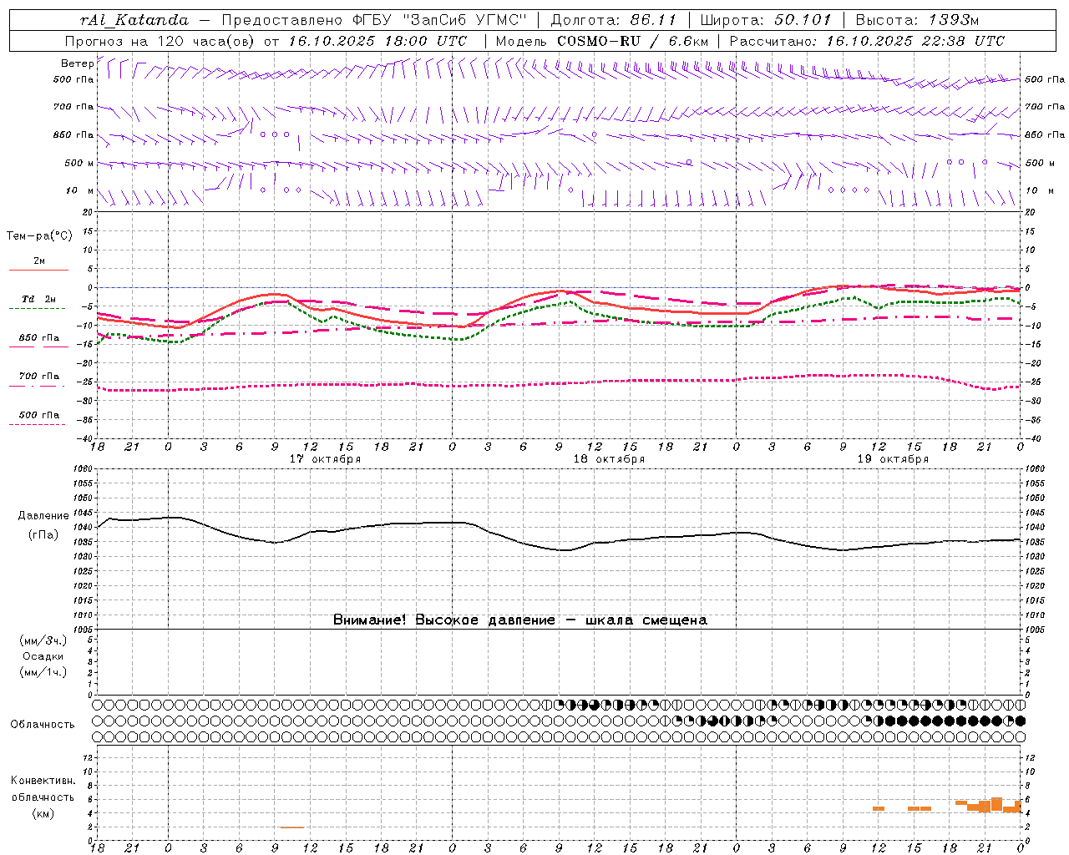Viewport: 1069px width, 855px height.
Task: Click the 17 октября date label
Action: point(325,459)
